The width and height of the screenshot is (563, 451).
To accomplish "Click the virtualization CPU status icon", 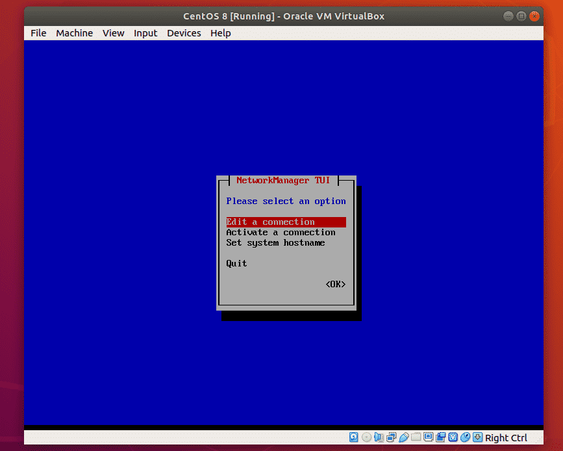I will click(x=453, y=437).
